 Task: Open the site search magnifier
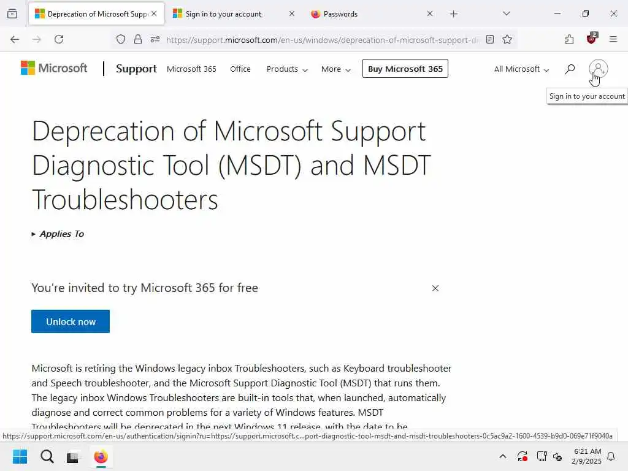tap(570, 69)
